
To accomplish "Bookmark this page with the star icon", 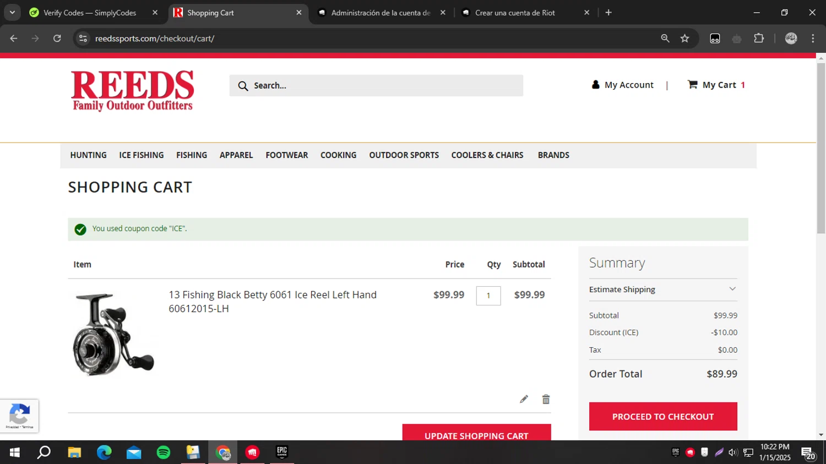I will tap(684, 39).
